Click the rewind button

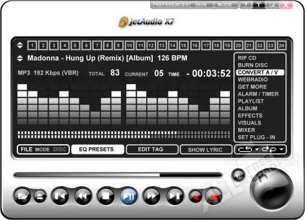pos(83,196)
